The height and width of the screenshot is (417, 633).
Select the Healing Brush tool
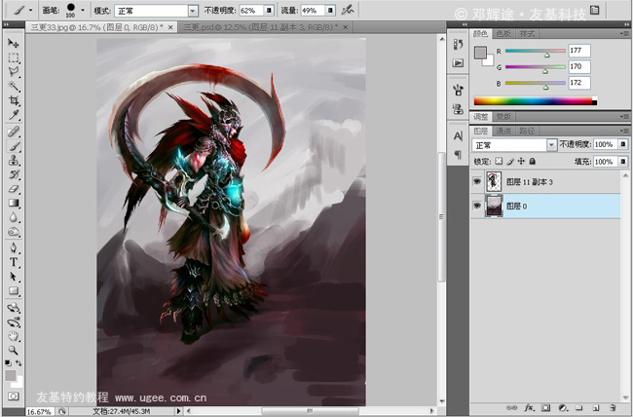pyautogui.click(x=14, y=132)
